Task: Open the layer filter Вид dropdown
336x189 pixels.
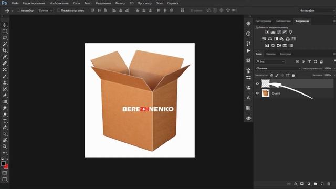Action: pyautogui.click(x=270, y=62)
